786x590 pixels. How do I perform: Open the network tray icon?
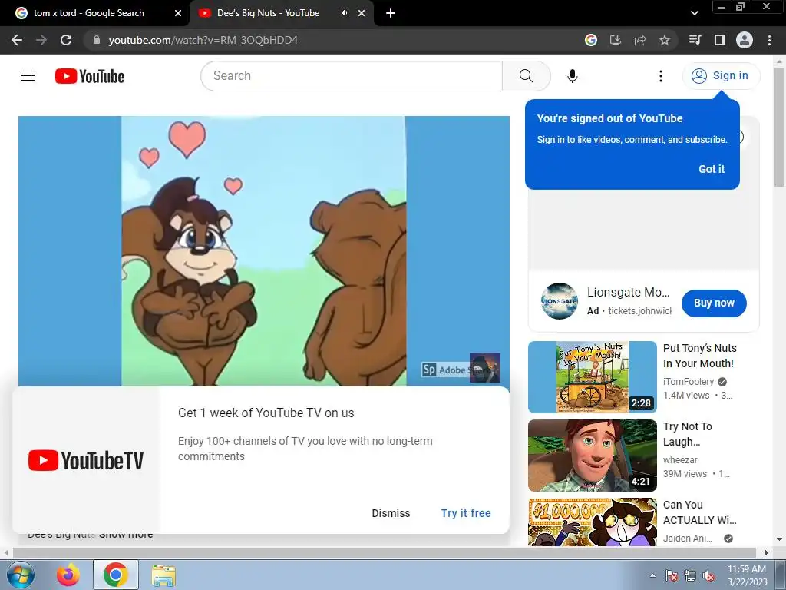click(690, 575)
